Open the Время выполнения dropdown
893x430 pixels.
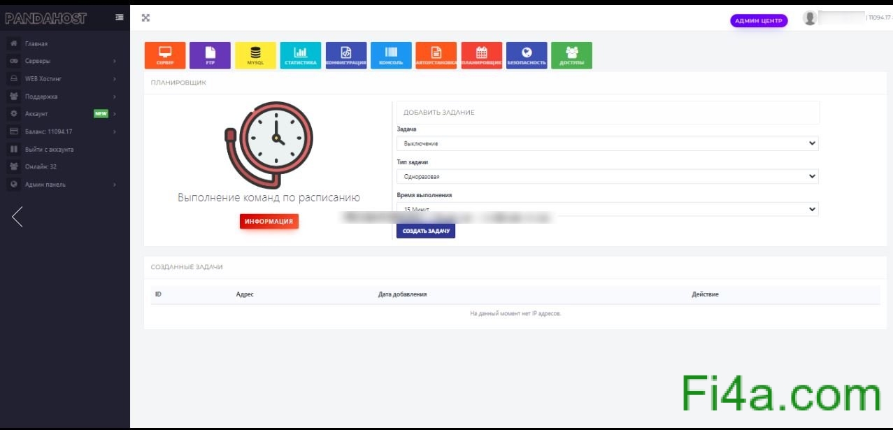[607, 209]
